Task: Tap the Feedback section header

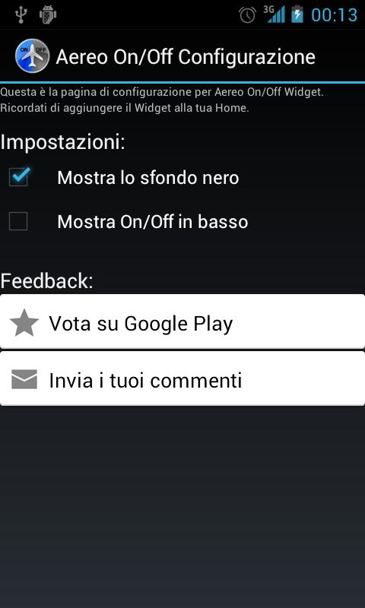Action: pos(47,280)
